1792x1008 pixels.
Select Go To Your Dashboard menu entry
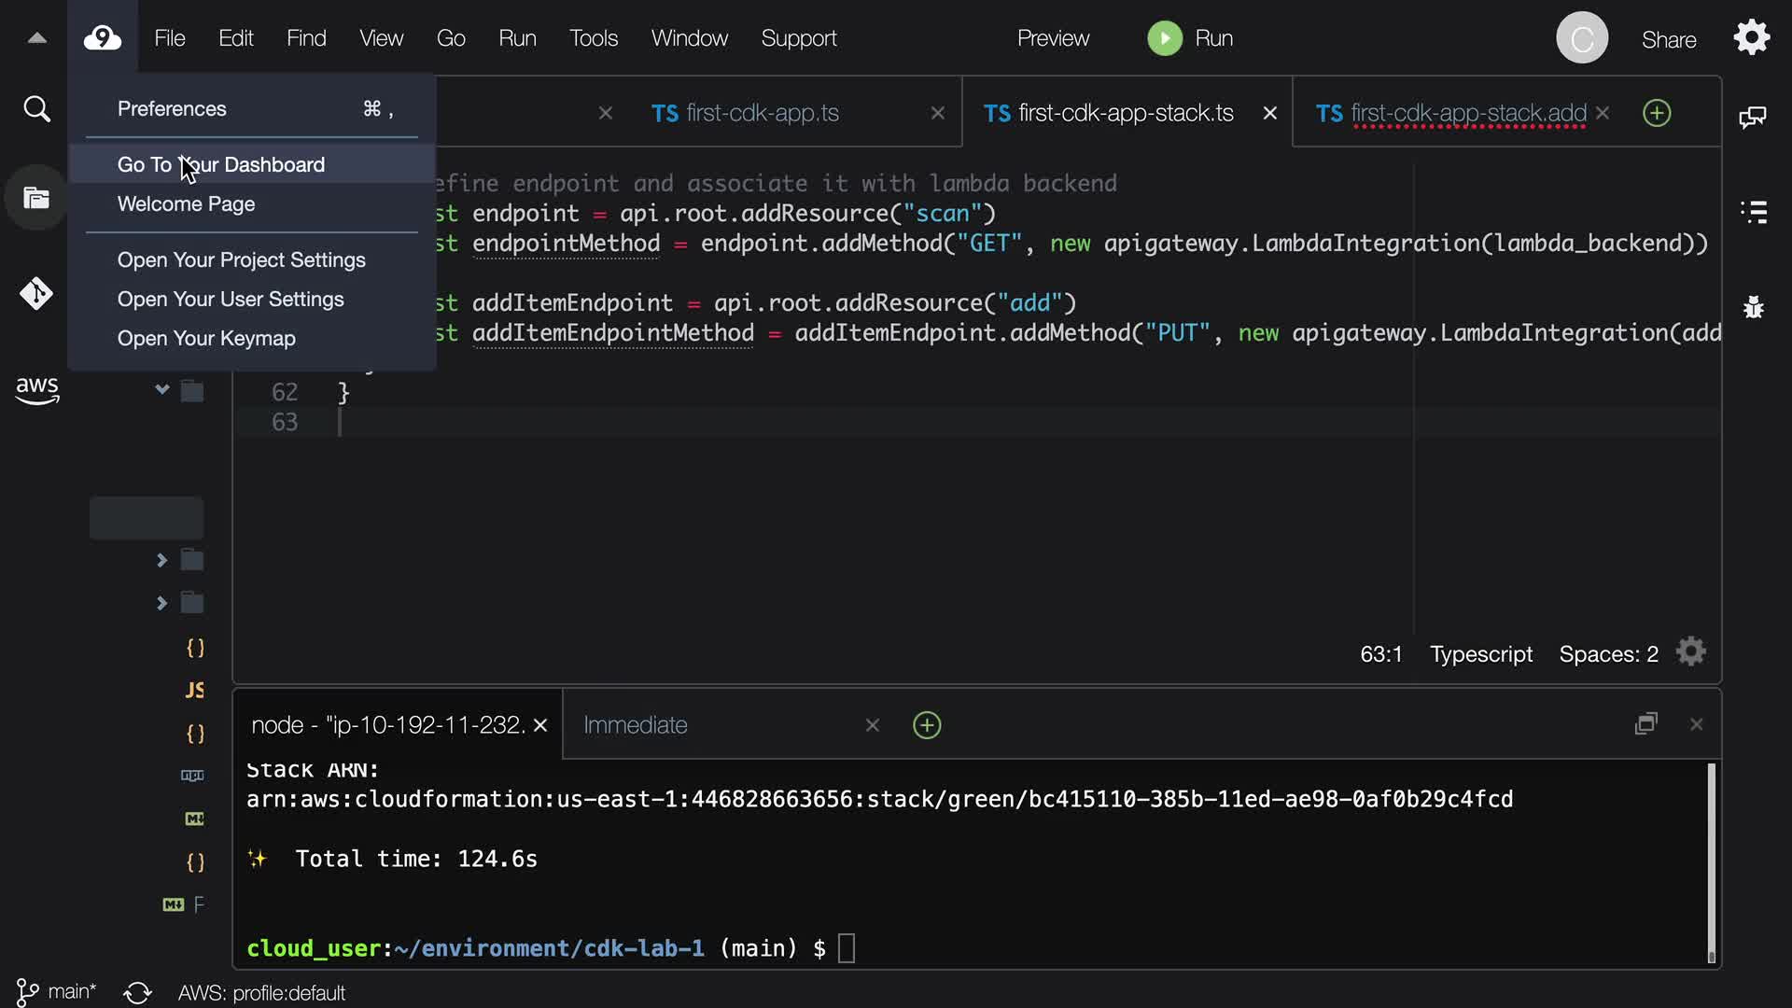(221, 164)
